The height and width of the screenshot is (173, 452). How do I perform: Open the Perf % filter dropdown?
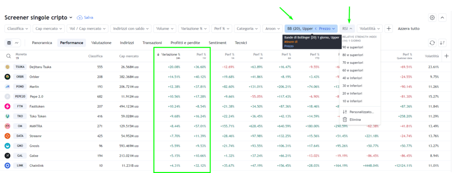tap(222, 29)
